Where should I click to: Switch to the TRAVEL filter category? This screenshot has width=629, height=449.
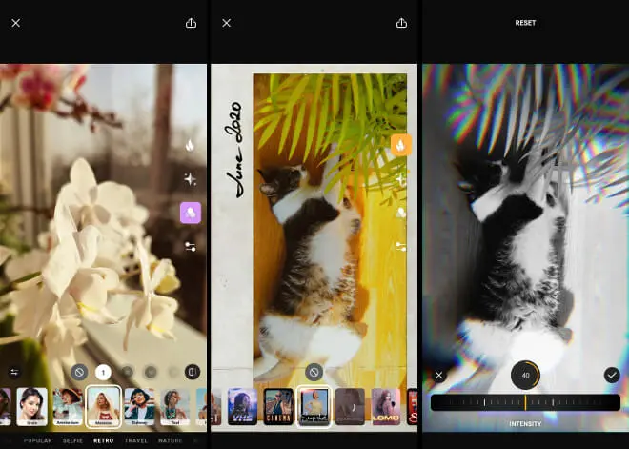coord(135,440)
